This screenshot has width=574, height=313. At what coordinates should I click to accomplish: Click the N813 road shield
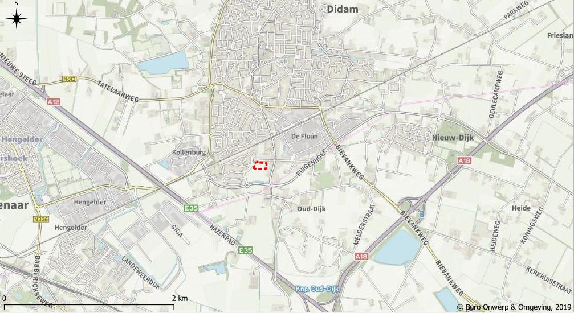(69, 79)
